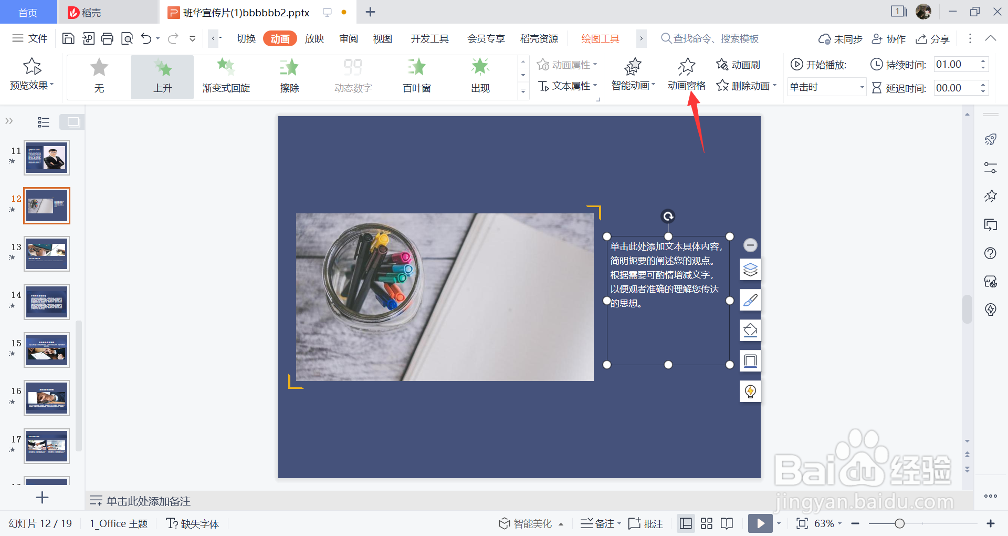This screenshot has width=1008, height=536.
Task: Select the 上升 animation effect
Action: (162, 77)
